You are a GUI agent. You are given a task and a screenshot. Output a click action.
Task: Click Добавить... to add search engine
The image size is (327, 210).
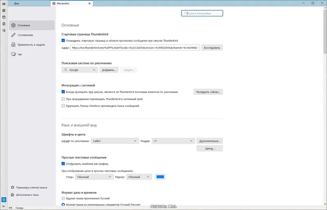(x=109, y=70)
